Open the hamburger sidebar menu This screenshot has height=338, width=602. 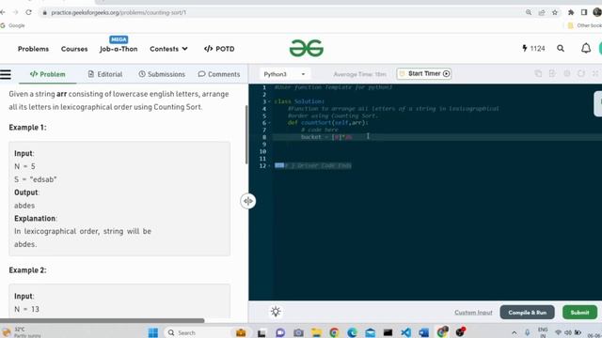click(6, 74)
